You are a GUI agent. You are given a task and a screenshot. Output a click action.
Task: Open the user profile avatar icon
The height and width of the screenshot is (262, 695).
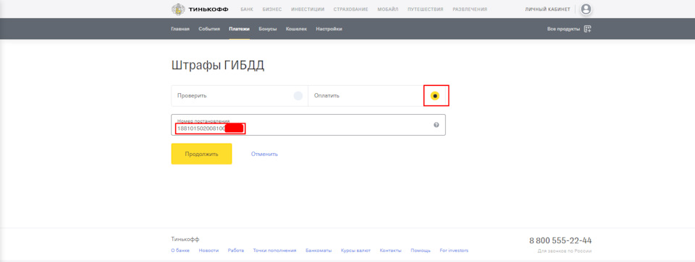tap(586, 9)
